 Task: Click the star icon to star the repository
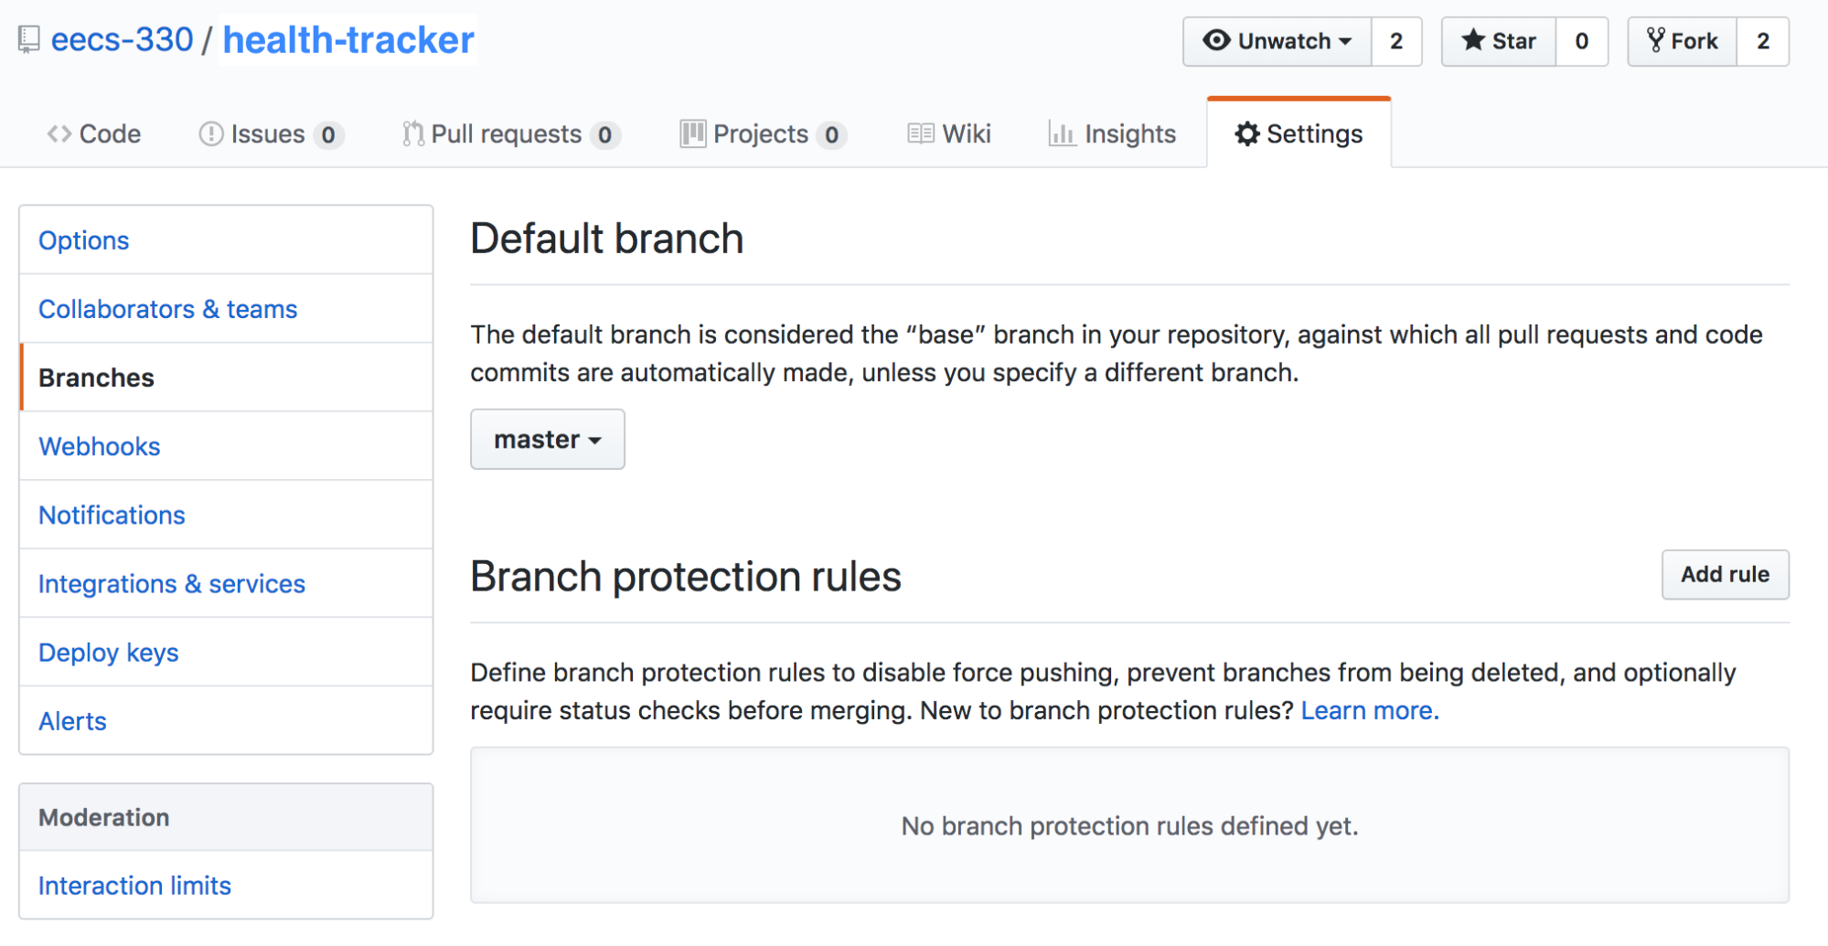click(1472, 41)
